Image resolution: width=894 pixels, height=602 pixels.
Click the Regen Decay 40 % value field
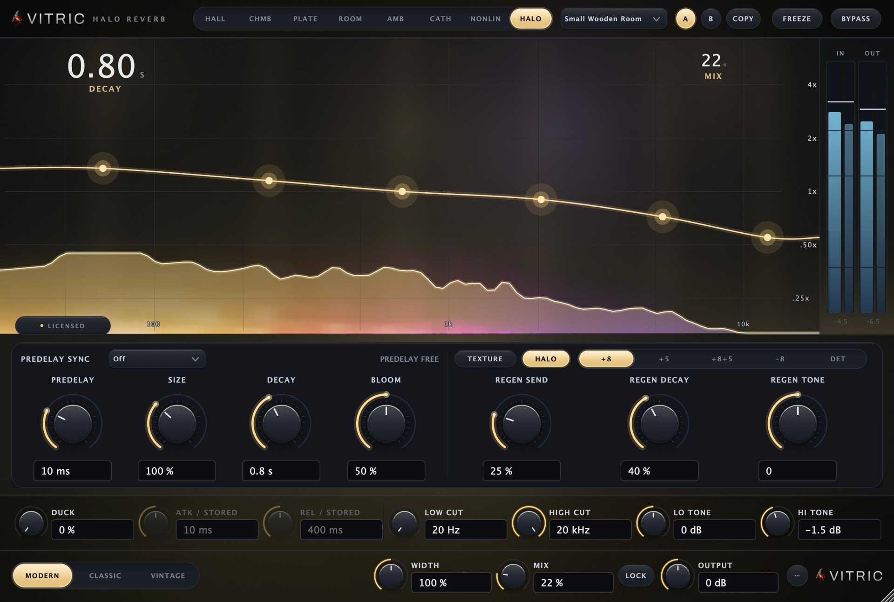(659, 471)
